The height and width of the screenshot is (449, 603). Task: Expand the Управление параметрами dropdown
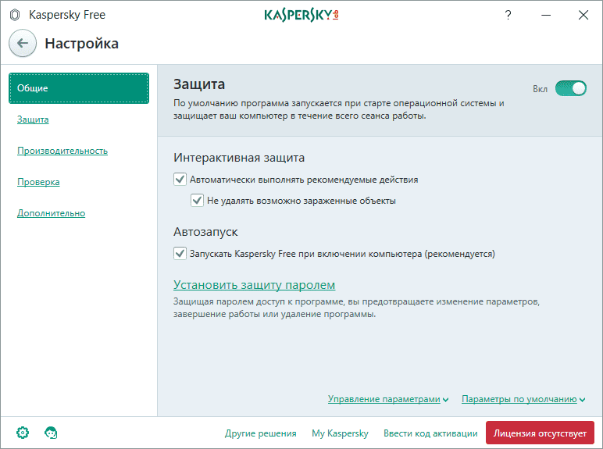388,399
